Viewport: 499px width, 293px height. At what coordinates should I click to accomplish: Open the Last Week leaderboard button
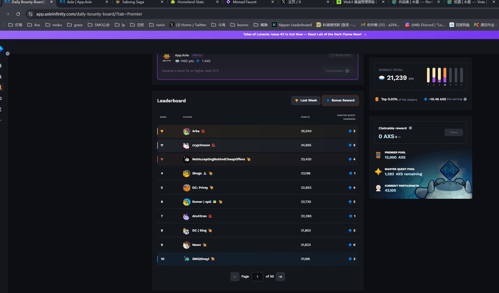pyautogui.click(x=306, y=100)
